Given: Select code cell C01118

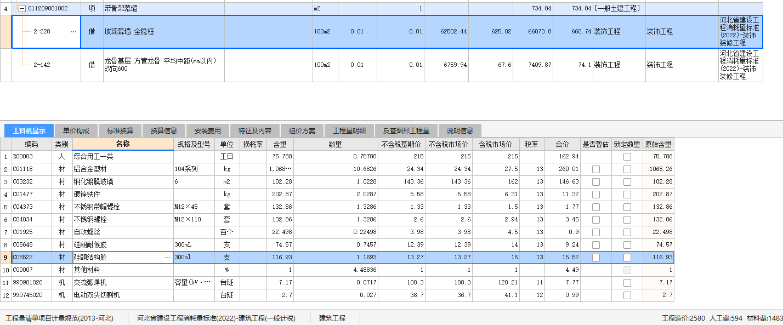Looking at the screenshot, I should [32, 169].
